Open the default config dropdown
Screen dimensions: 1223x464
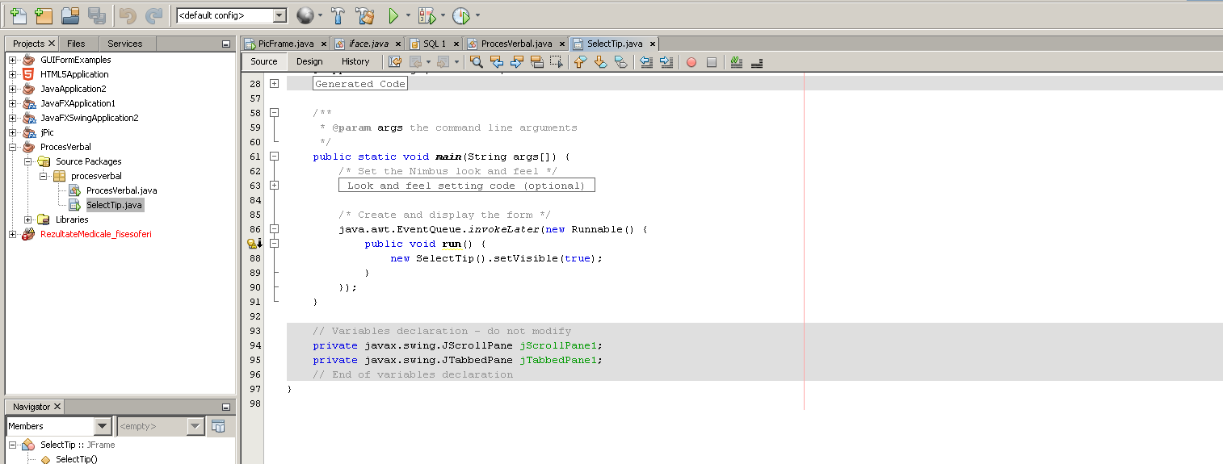pos(279,15)
